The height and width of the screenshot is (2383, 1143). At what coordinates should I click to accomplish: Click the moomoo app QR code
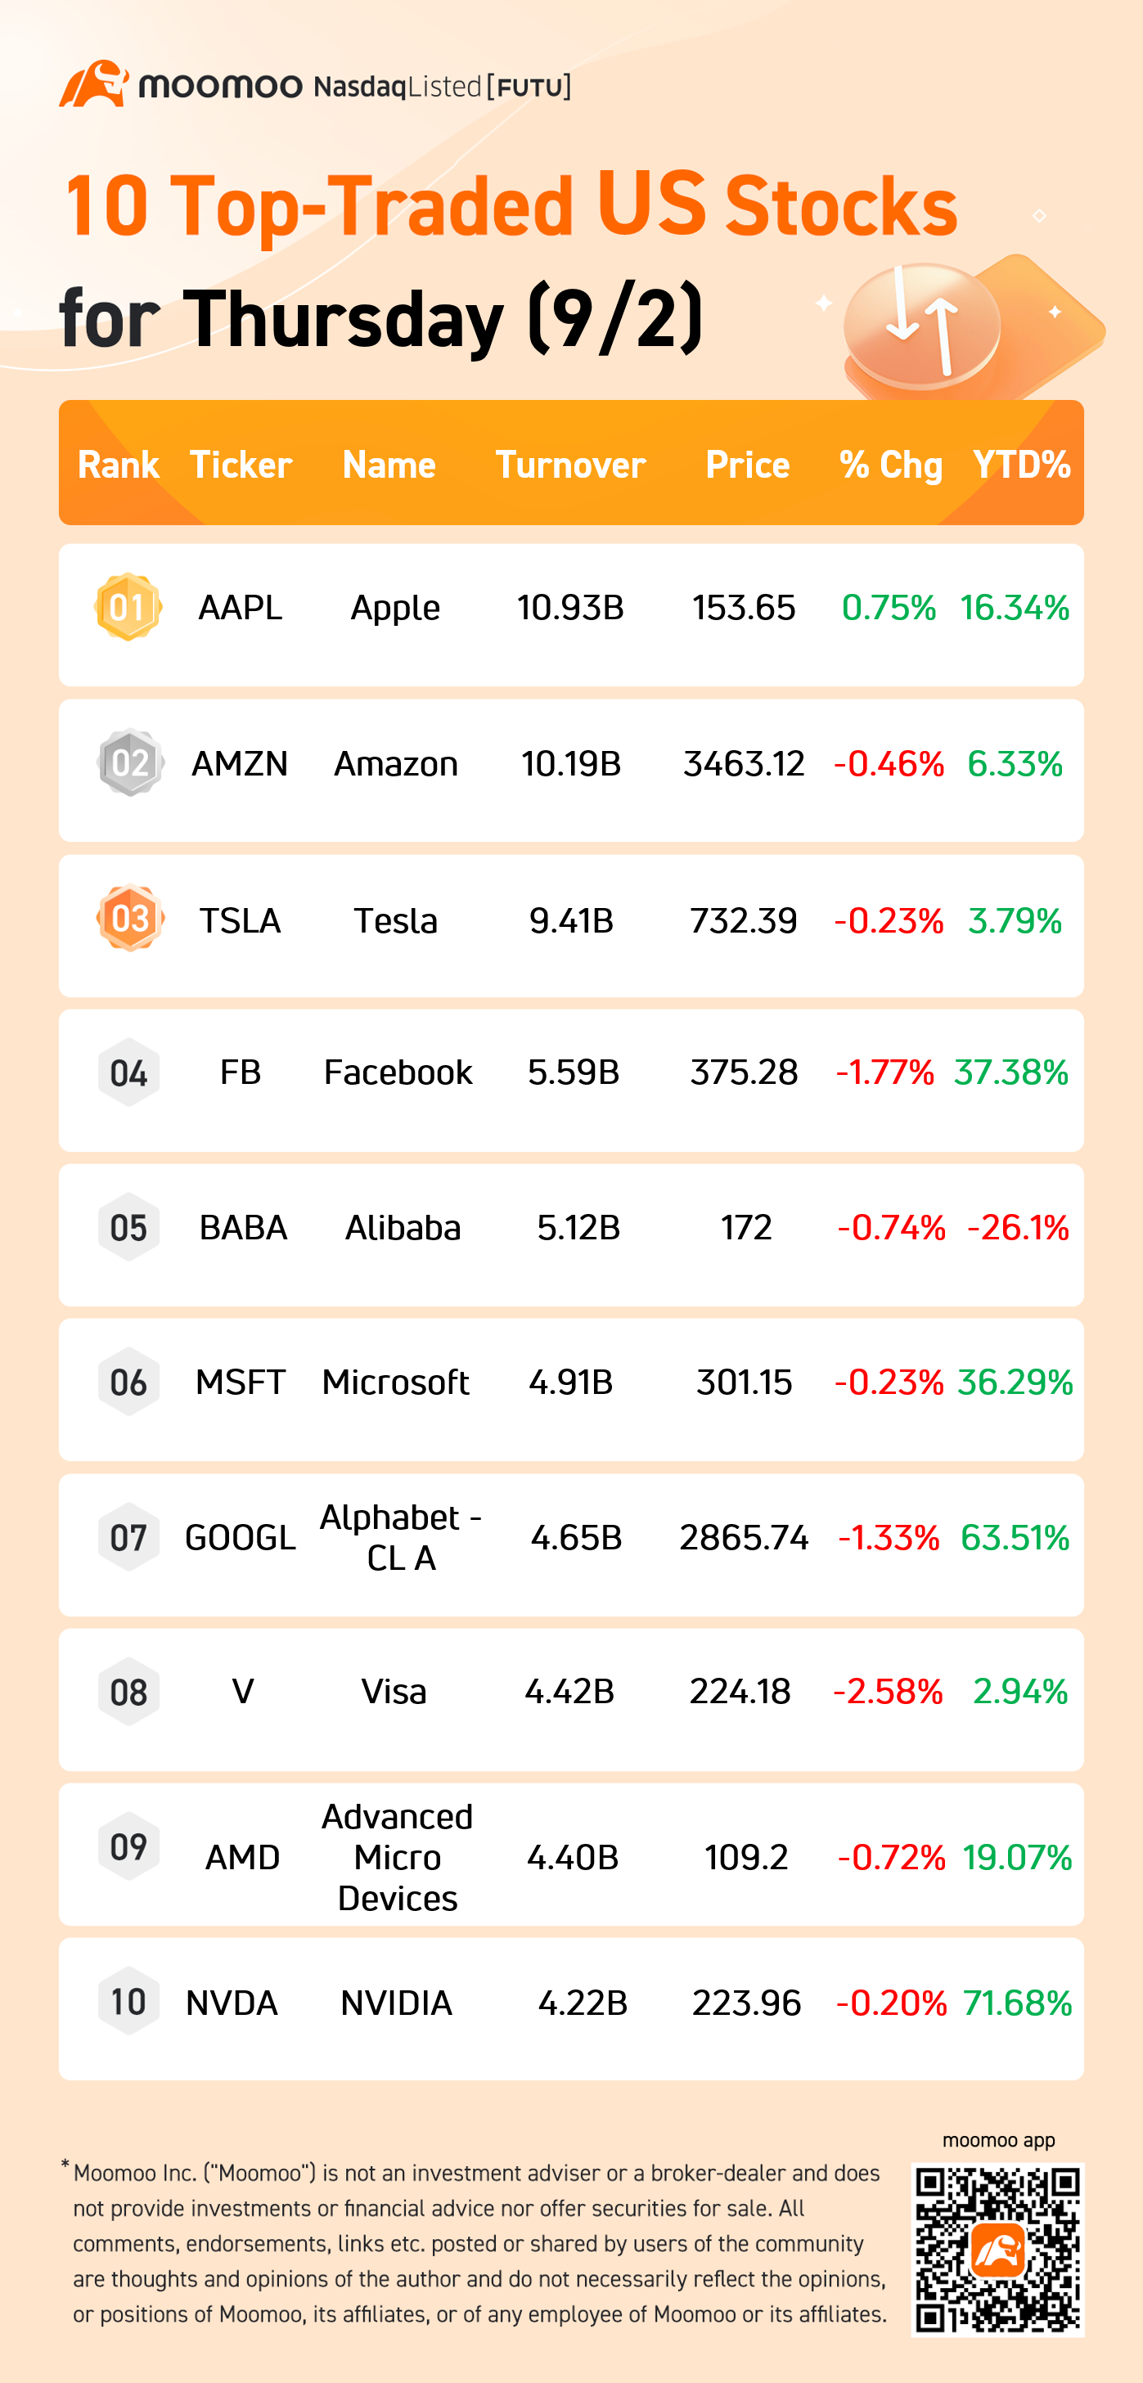point(997,2248)
